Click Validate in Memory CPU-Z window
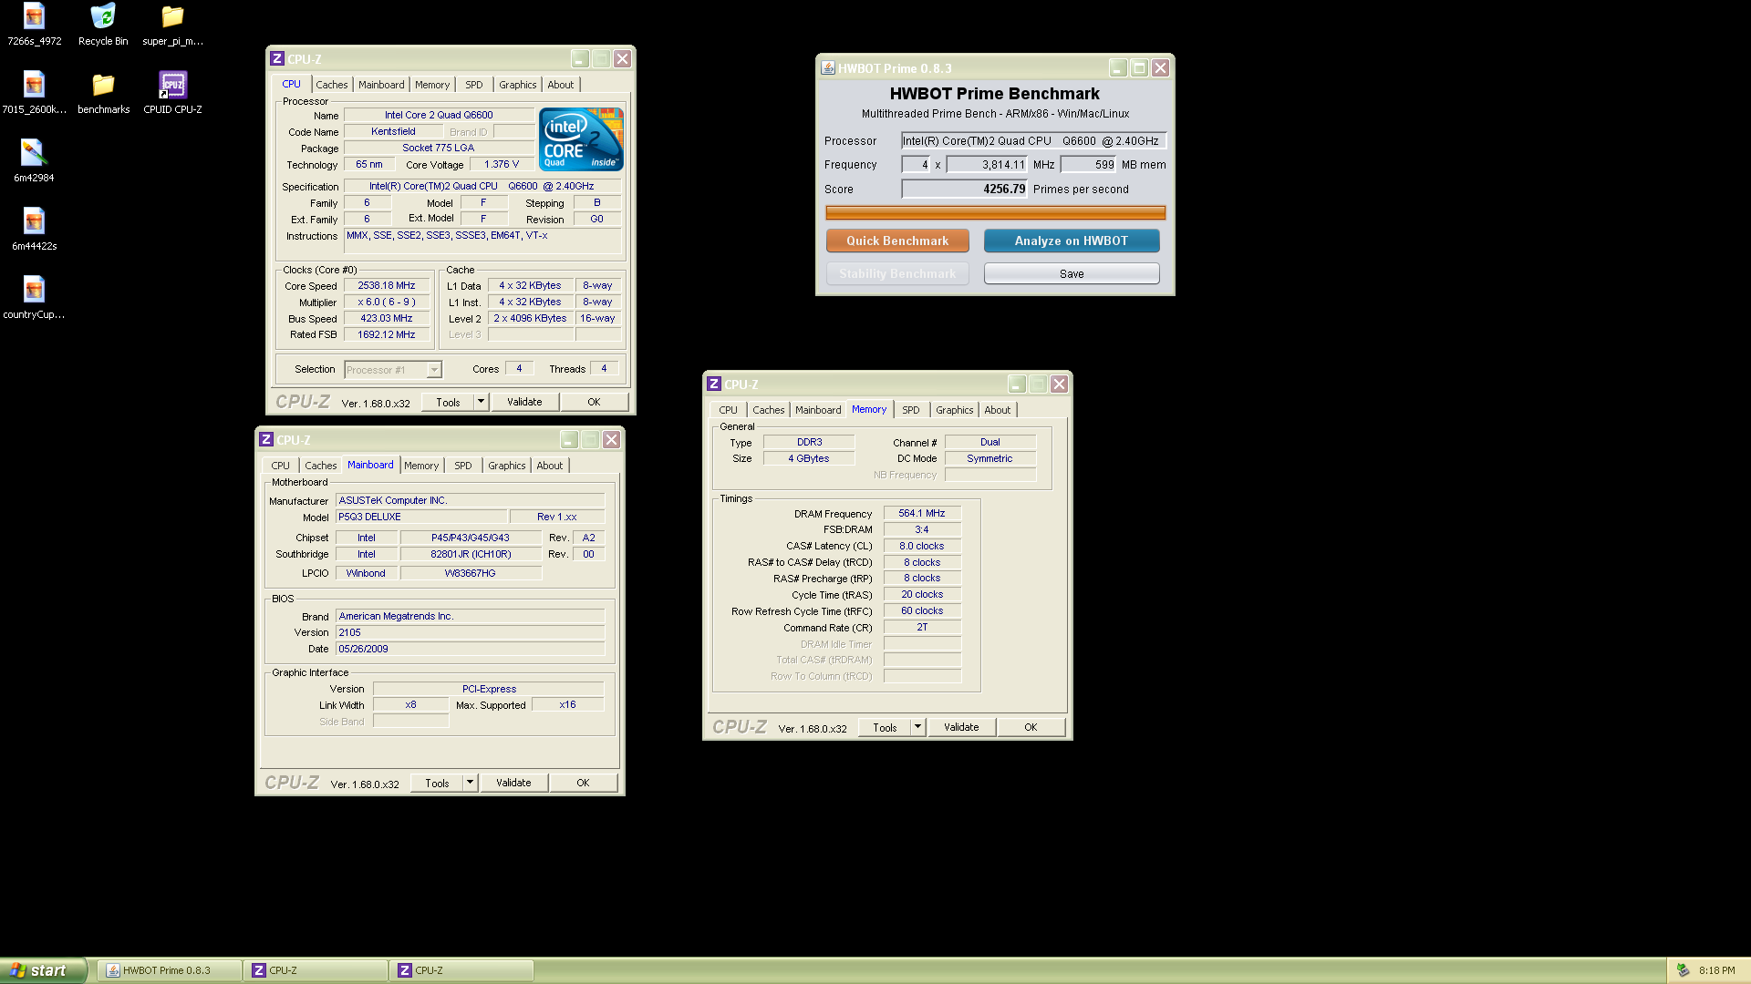The width and height of the screenshot is (1751, 984). pyautogui.click(x=961, y=727)
